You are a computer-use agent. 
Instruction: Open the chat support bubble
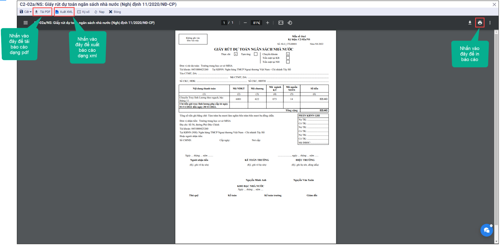[x=487, y=230]
